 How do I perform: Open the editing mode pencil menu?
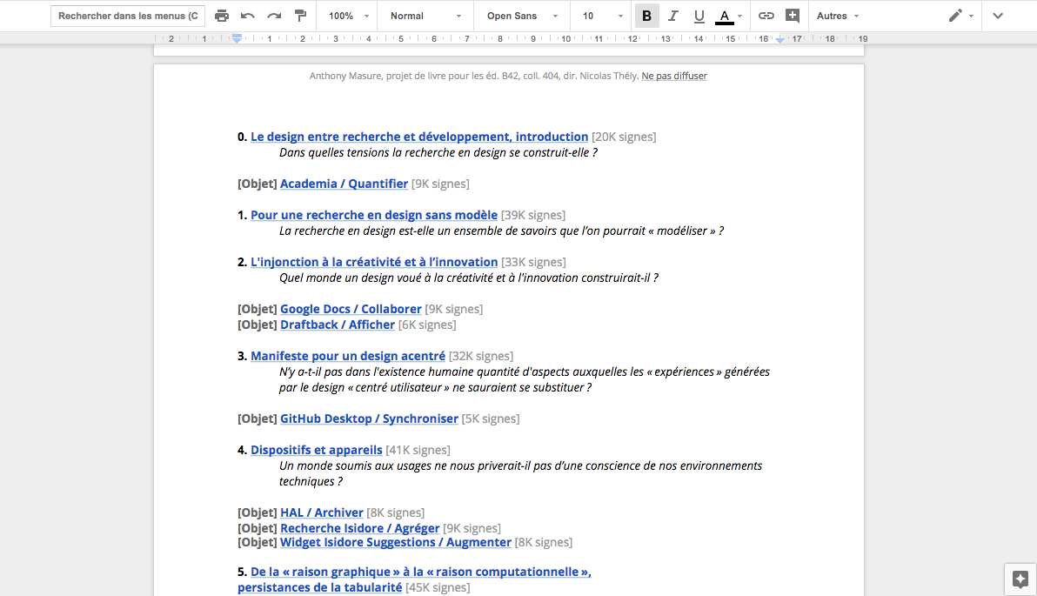coord(960,16)
